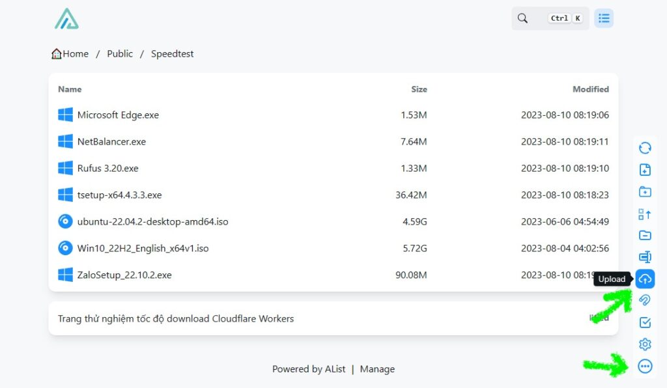Click the Remove empty folder icon
This screenshot has height=388, width=667.
click(645, 236)
